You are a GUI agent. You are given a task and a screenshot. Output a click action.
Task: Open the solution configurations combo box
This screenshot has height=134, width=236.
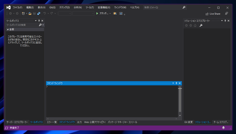[x=65, y=14]
